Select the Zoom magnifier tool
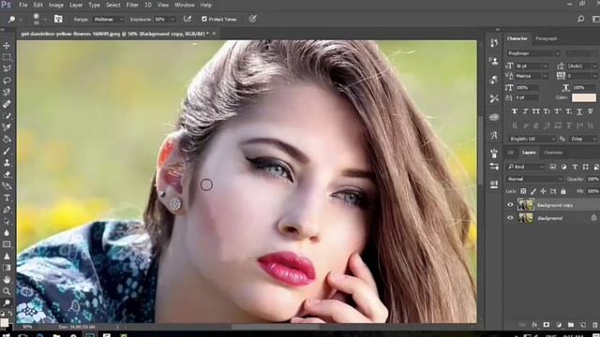Viewport: 600px width, 337px height. click(x=7, y=291)
